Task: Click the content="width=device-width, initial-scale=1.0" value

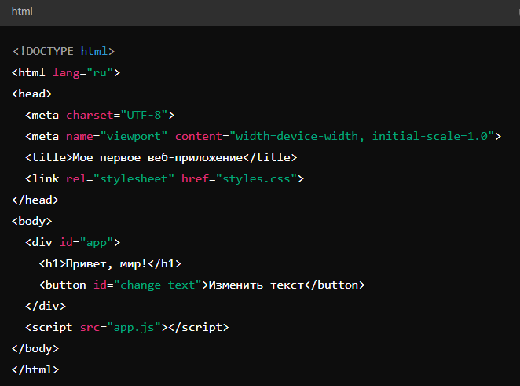Action: 335,137
